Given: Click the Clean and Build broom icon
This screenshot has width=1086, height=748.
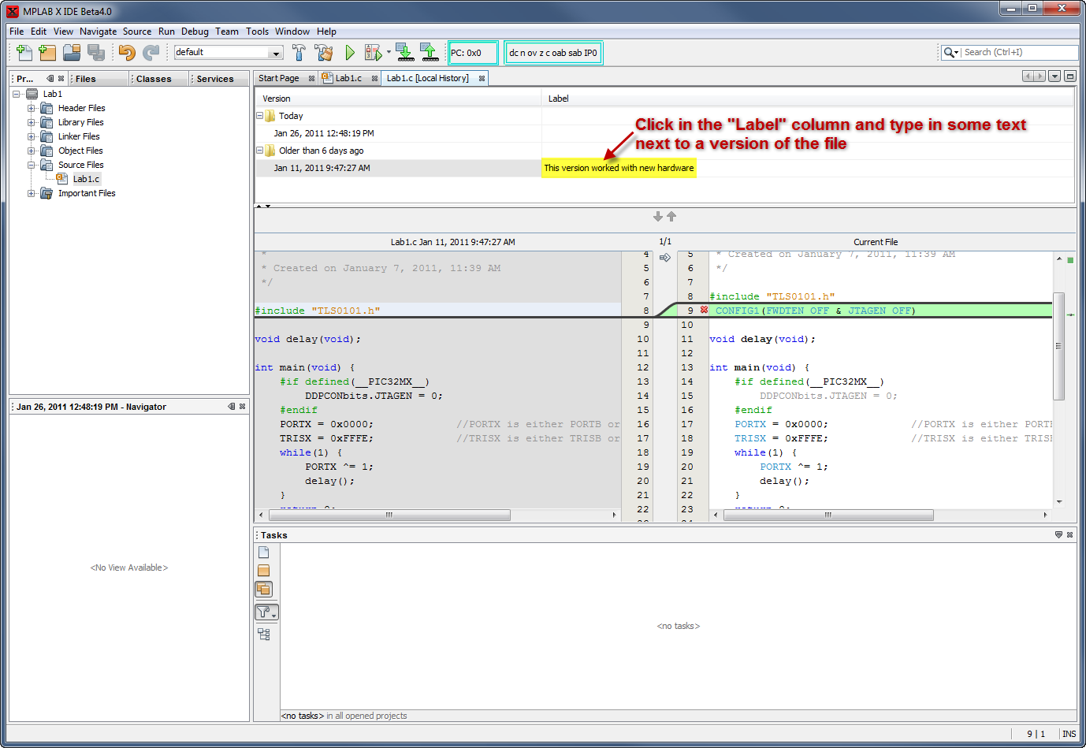Looking at the screenshot, I should click(324, 53).
